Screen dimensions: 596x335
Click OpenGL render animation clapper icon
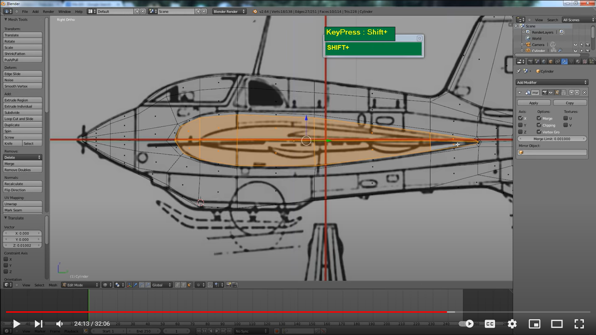click(234, 285)
